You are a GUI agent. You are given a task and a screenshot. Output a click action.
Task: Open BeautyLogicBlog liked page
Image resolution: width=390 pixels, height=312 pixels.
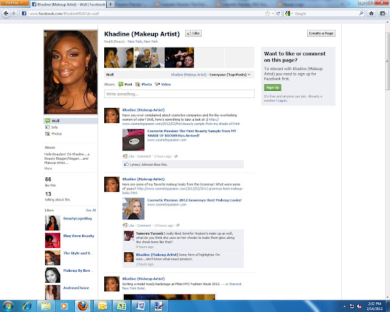[77, 218]
